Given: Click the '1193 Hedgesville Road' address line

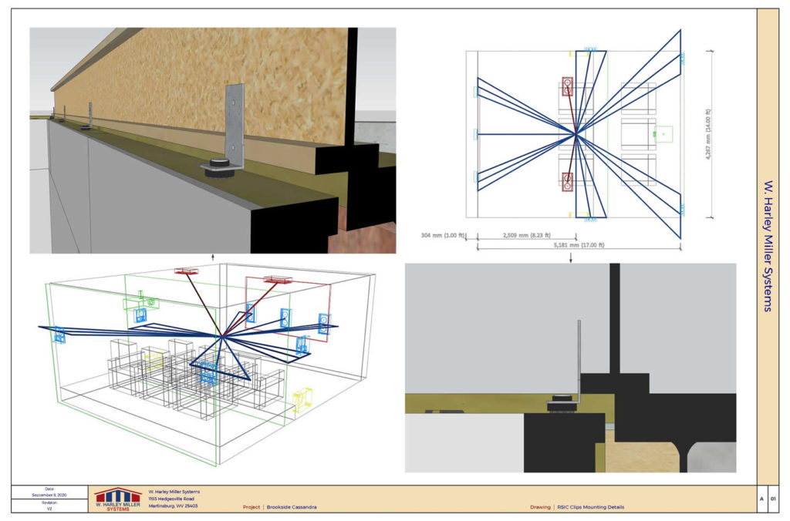Looking at the screenshot, I should click(x=171, y=499).
